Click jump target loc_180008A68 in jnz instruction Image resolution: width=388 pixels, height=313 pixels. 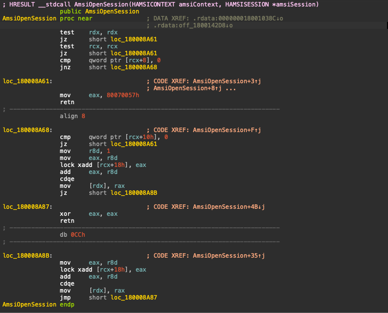[x=134, y=67]
